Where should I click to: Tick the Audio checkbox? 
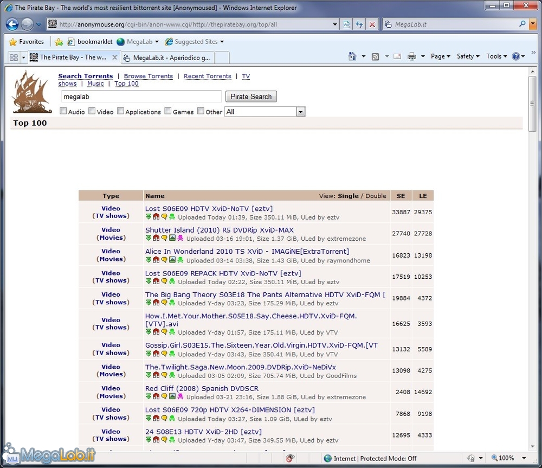tap(63, 111)
